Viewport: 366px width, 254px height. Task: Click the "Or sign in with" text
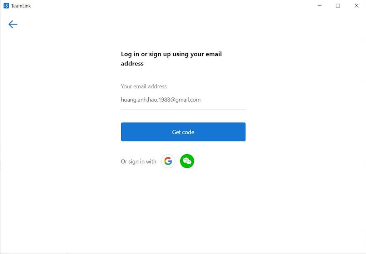pos(138,161)
